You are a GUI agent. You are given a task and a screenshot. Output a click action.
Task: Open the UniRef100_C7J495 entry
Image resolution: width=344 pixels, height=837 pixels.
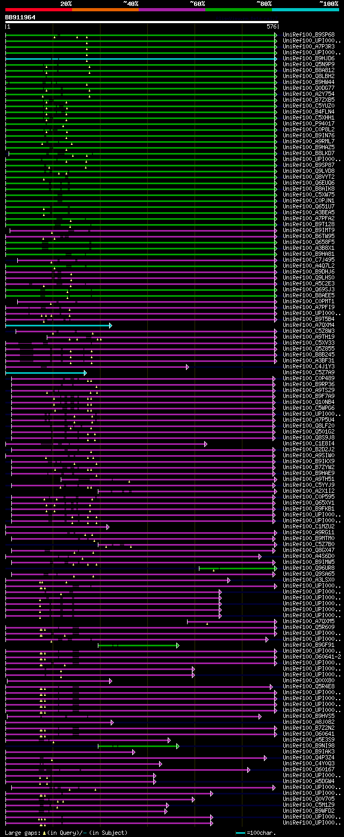pyautogui.click(x=309, y=260)
